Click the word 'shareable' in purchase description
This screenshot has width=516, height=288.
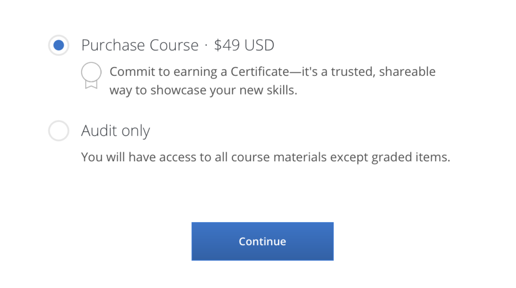(407, 71)
